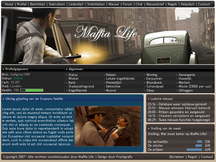Go to Profiel in top navigation
The height and width of the screenshot is (162, 216).
[22, 4]
